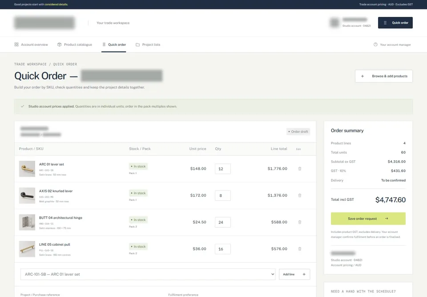Click the Unit price column header

point(197,149)
